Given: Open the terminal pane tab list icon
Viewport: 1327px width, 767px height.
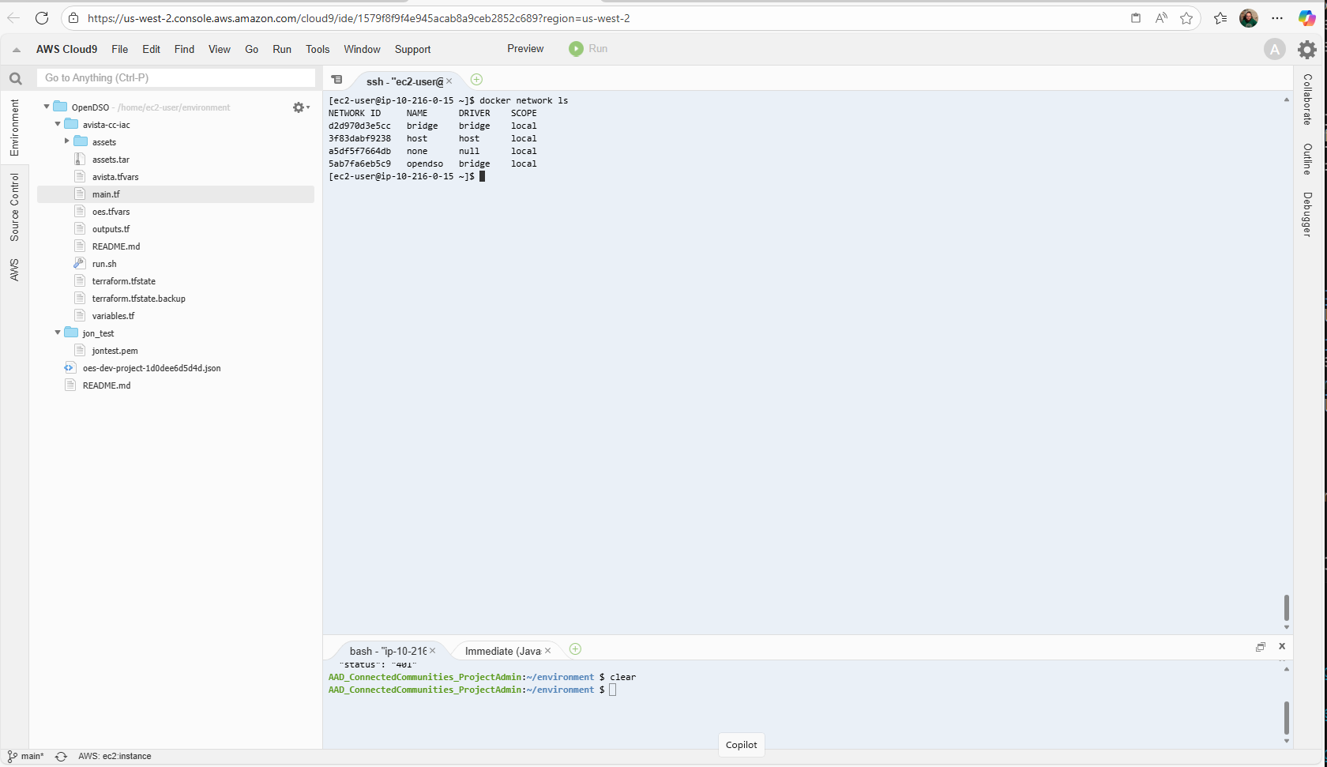Looking at the screenshot, I should coord(336,80).
